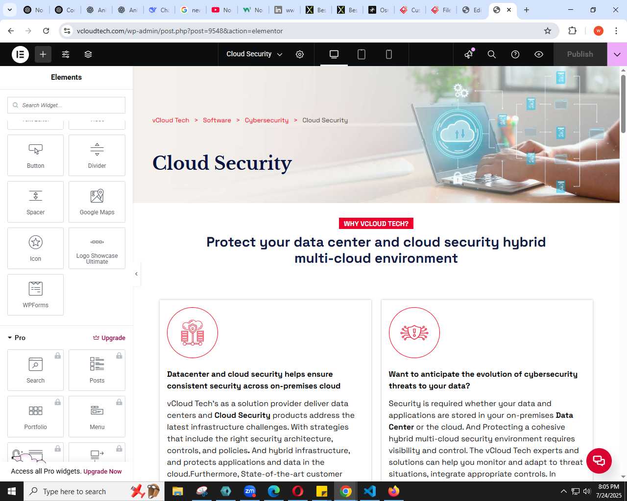Click the Add Element plus button
627x501 pixels.
point(43,54)
